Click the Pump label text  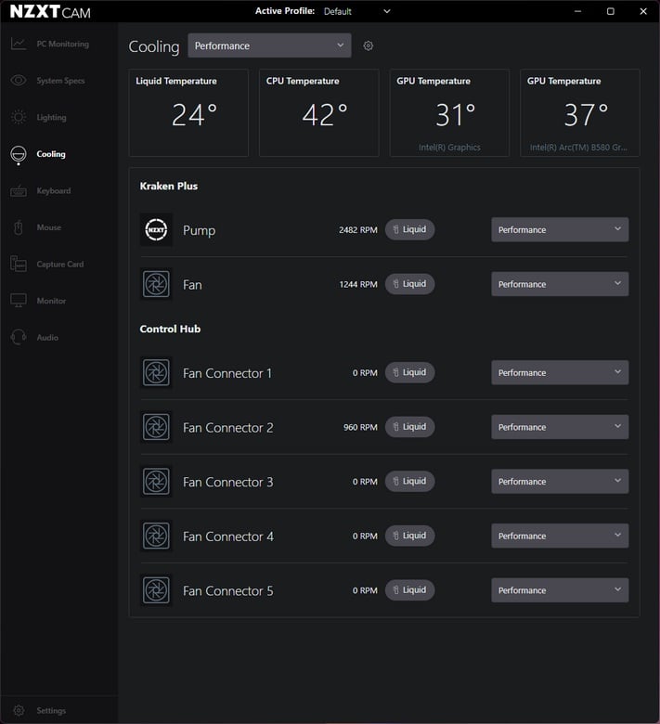[199, 230]
